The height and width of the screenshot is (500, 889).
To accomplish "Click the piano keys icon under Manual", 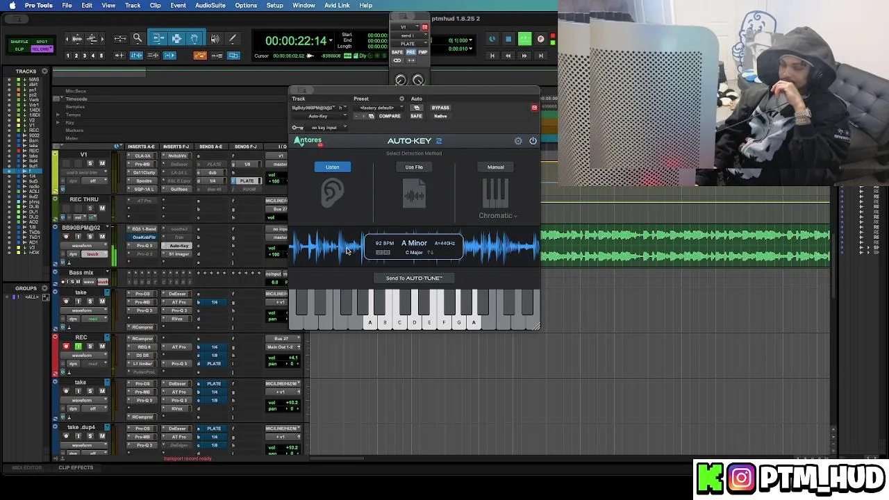I will (495, 193).
